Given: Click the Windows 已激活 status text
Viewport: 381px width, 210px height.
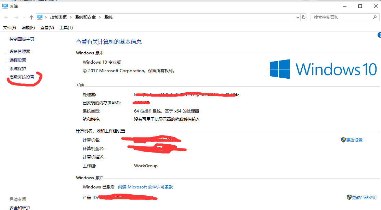Looking at the screenshot, I should coord(98,187).
